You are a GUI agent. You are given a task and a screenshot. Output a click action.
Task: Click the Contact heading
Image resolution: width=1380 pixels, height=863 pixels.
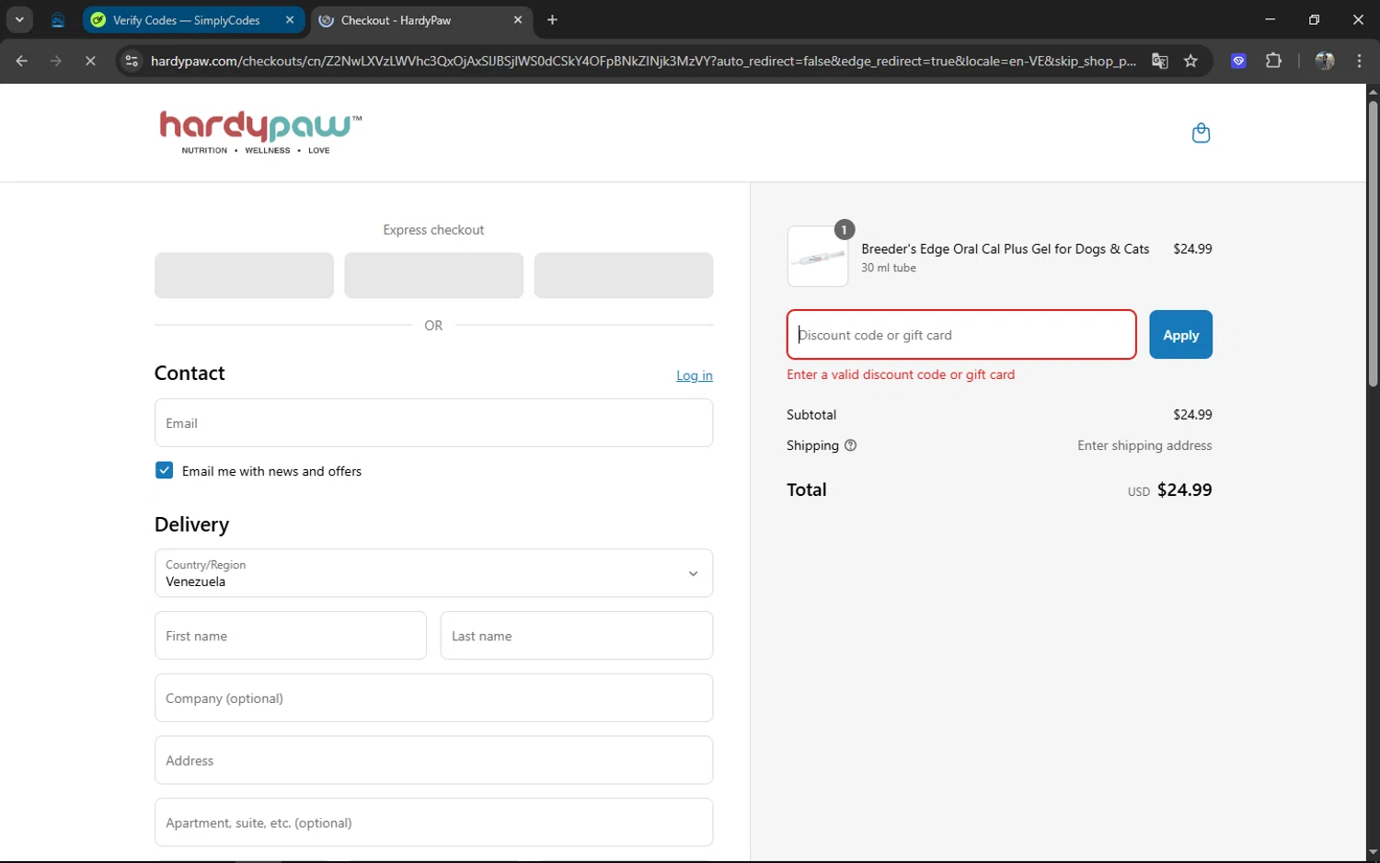(190, 373)
